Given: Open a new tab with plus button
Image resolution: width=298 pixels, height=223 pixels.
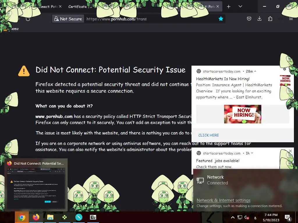Looking at the screenshot, I should (x=229, y=7).
